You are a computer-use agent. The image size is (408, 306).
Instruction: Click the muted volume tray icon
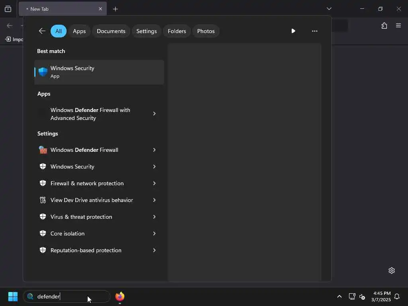362,296
